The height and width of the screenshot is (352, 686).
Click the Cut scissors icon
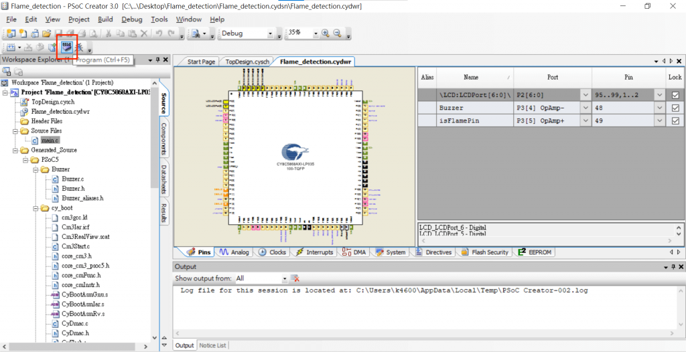pyautogui.click(x=109, y=33)
